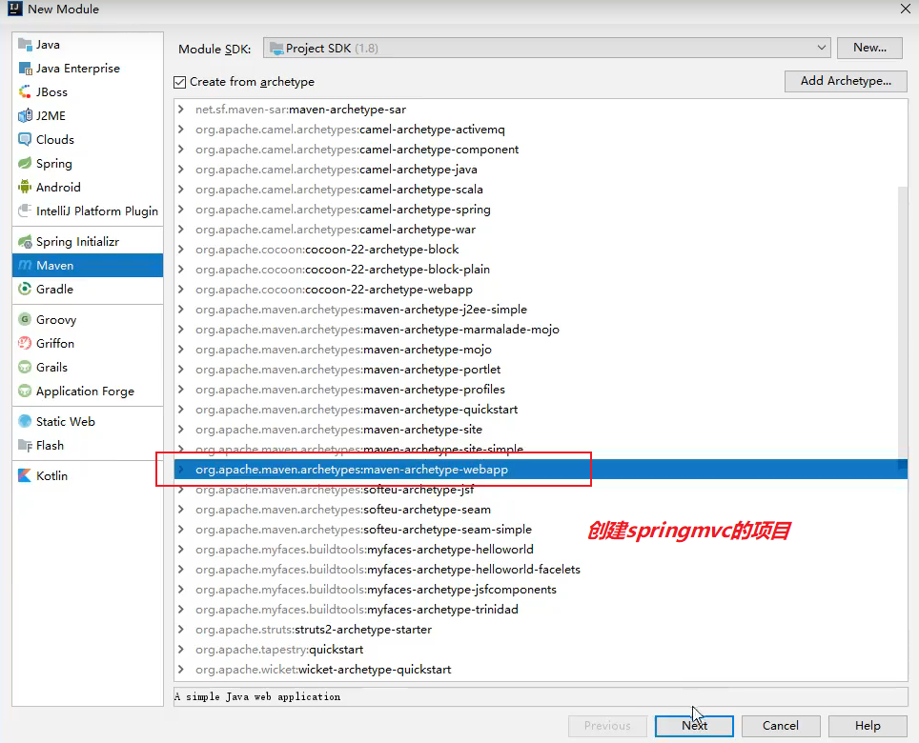Screen dimensions: 919x743
Task: Pick the Flash module icon
Action: 25,446
